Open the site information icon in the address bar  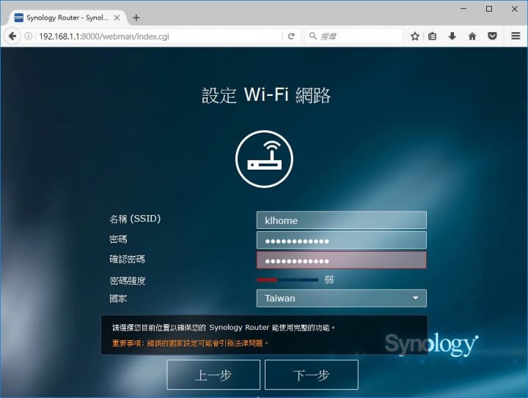tap(29, 36)
